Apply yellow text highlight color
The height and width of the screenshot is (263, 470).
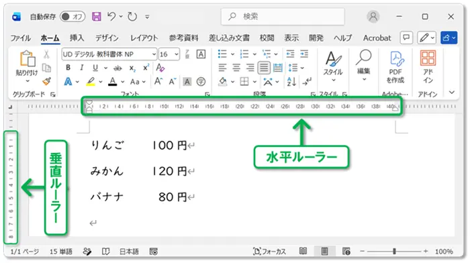[91, 81]
